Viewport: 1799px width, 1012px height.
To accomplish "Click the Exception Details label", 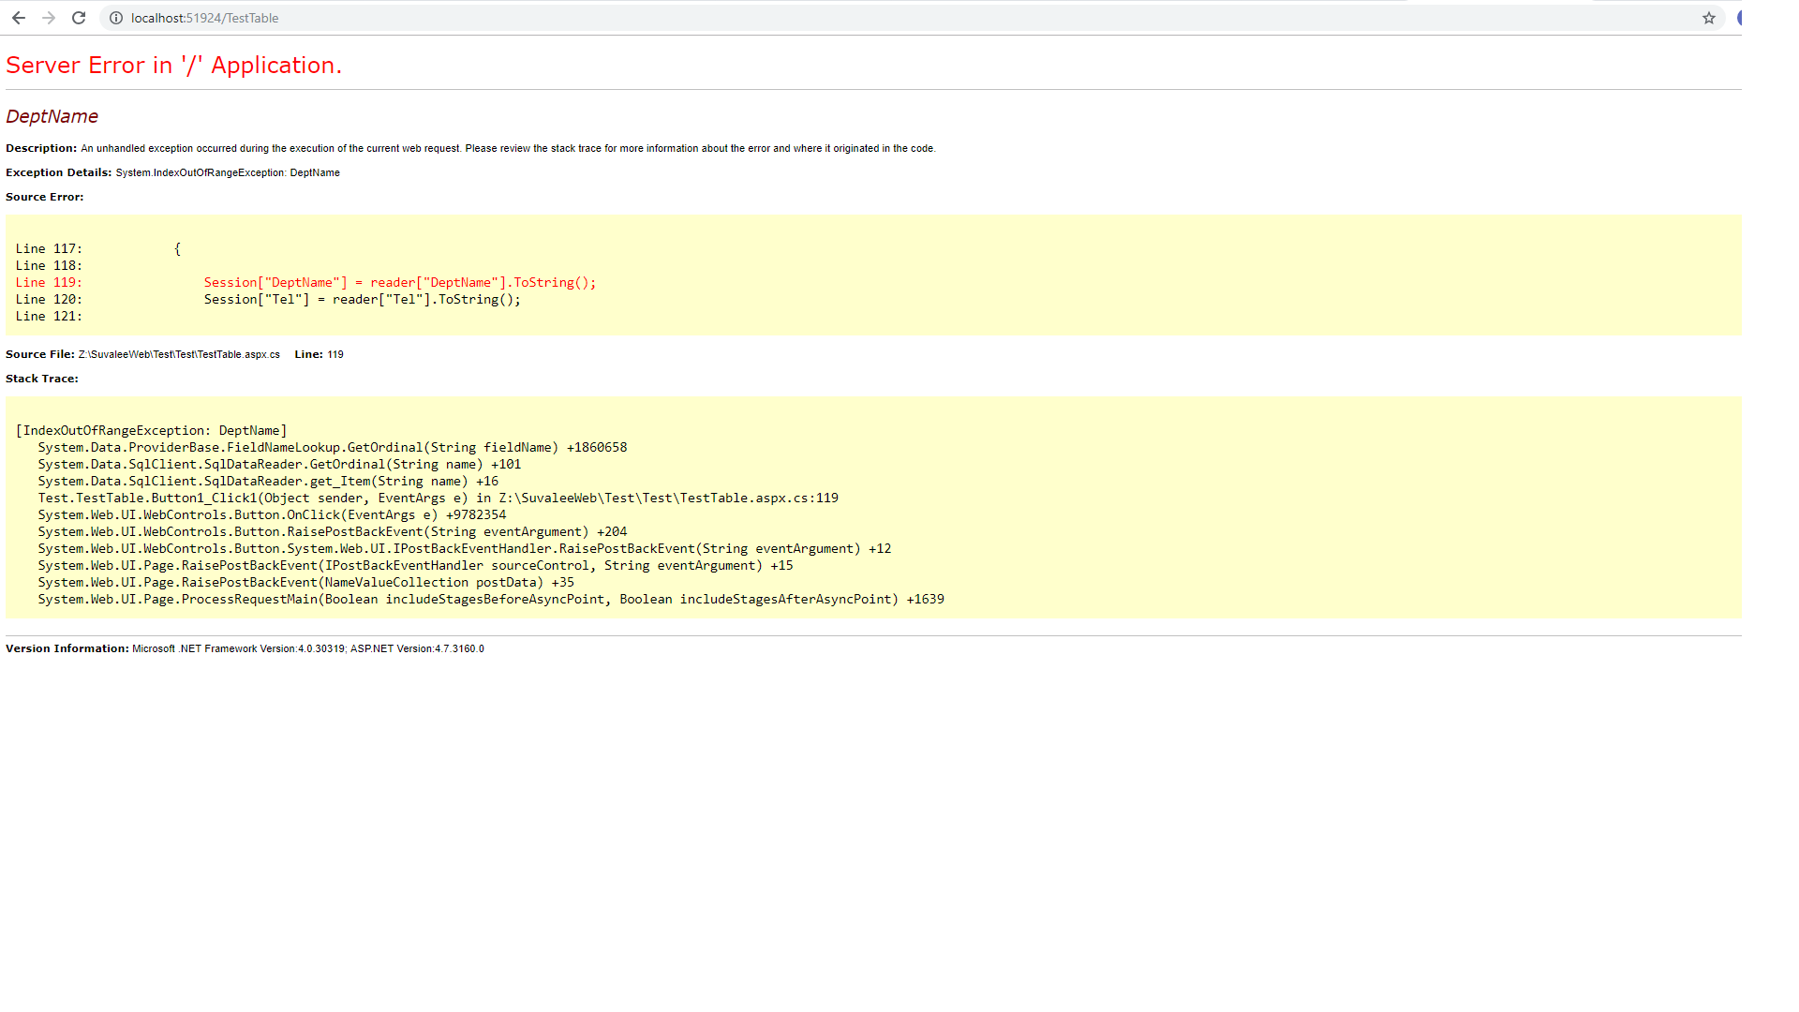I will coord(58,172).
